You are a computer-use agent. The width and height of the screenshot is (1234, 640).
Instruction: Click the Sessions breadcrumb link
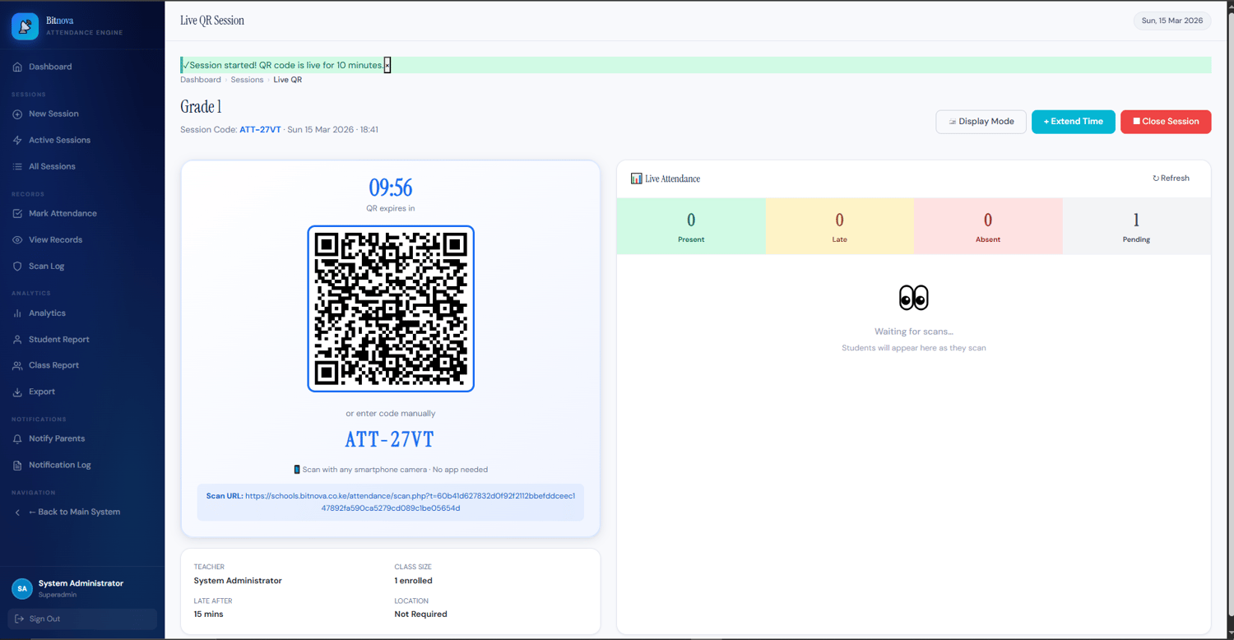click(x=247, y=80)
